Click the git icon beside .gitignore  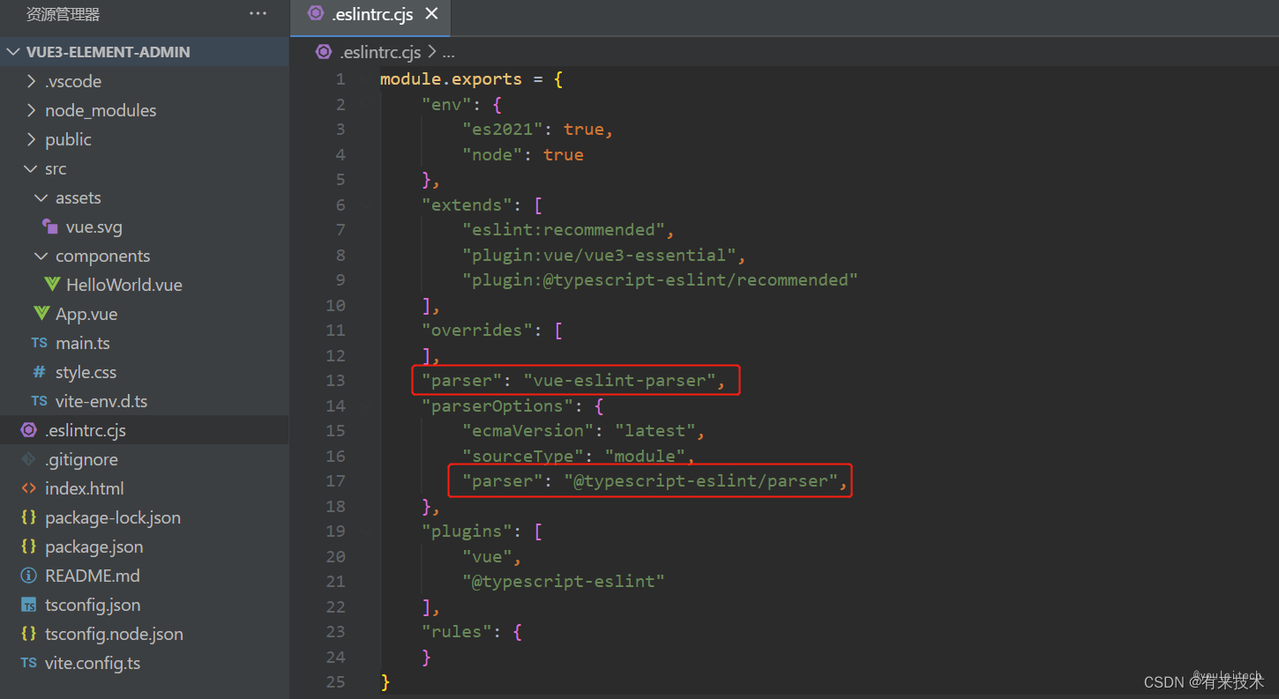(29, 459)
